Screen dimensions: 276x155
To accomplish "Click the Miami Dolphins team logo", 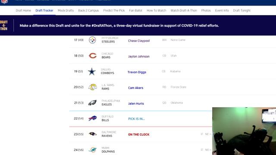I will coord(93,150).
